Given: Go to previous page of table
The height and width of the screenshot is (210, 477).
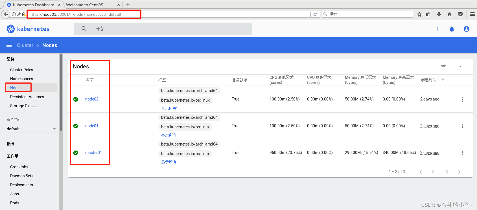Looking at the screenshot, I should (x=433, y=172).
